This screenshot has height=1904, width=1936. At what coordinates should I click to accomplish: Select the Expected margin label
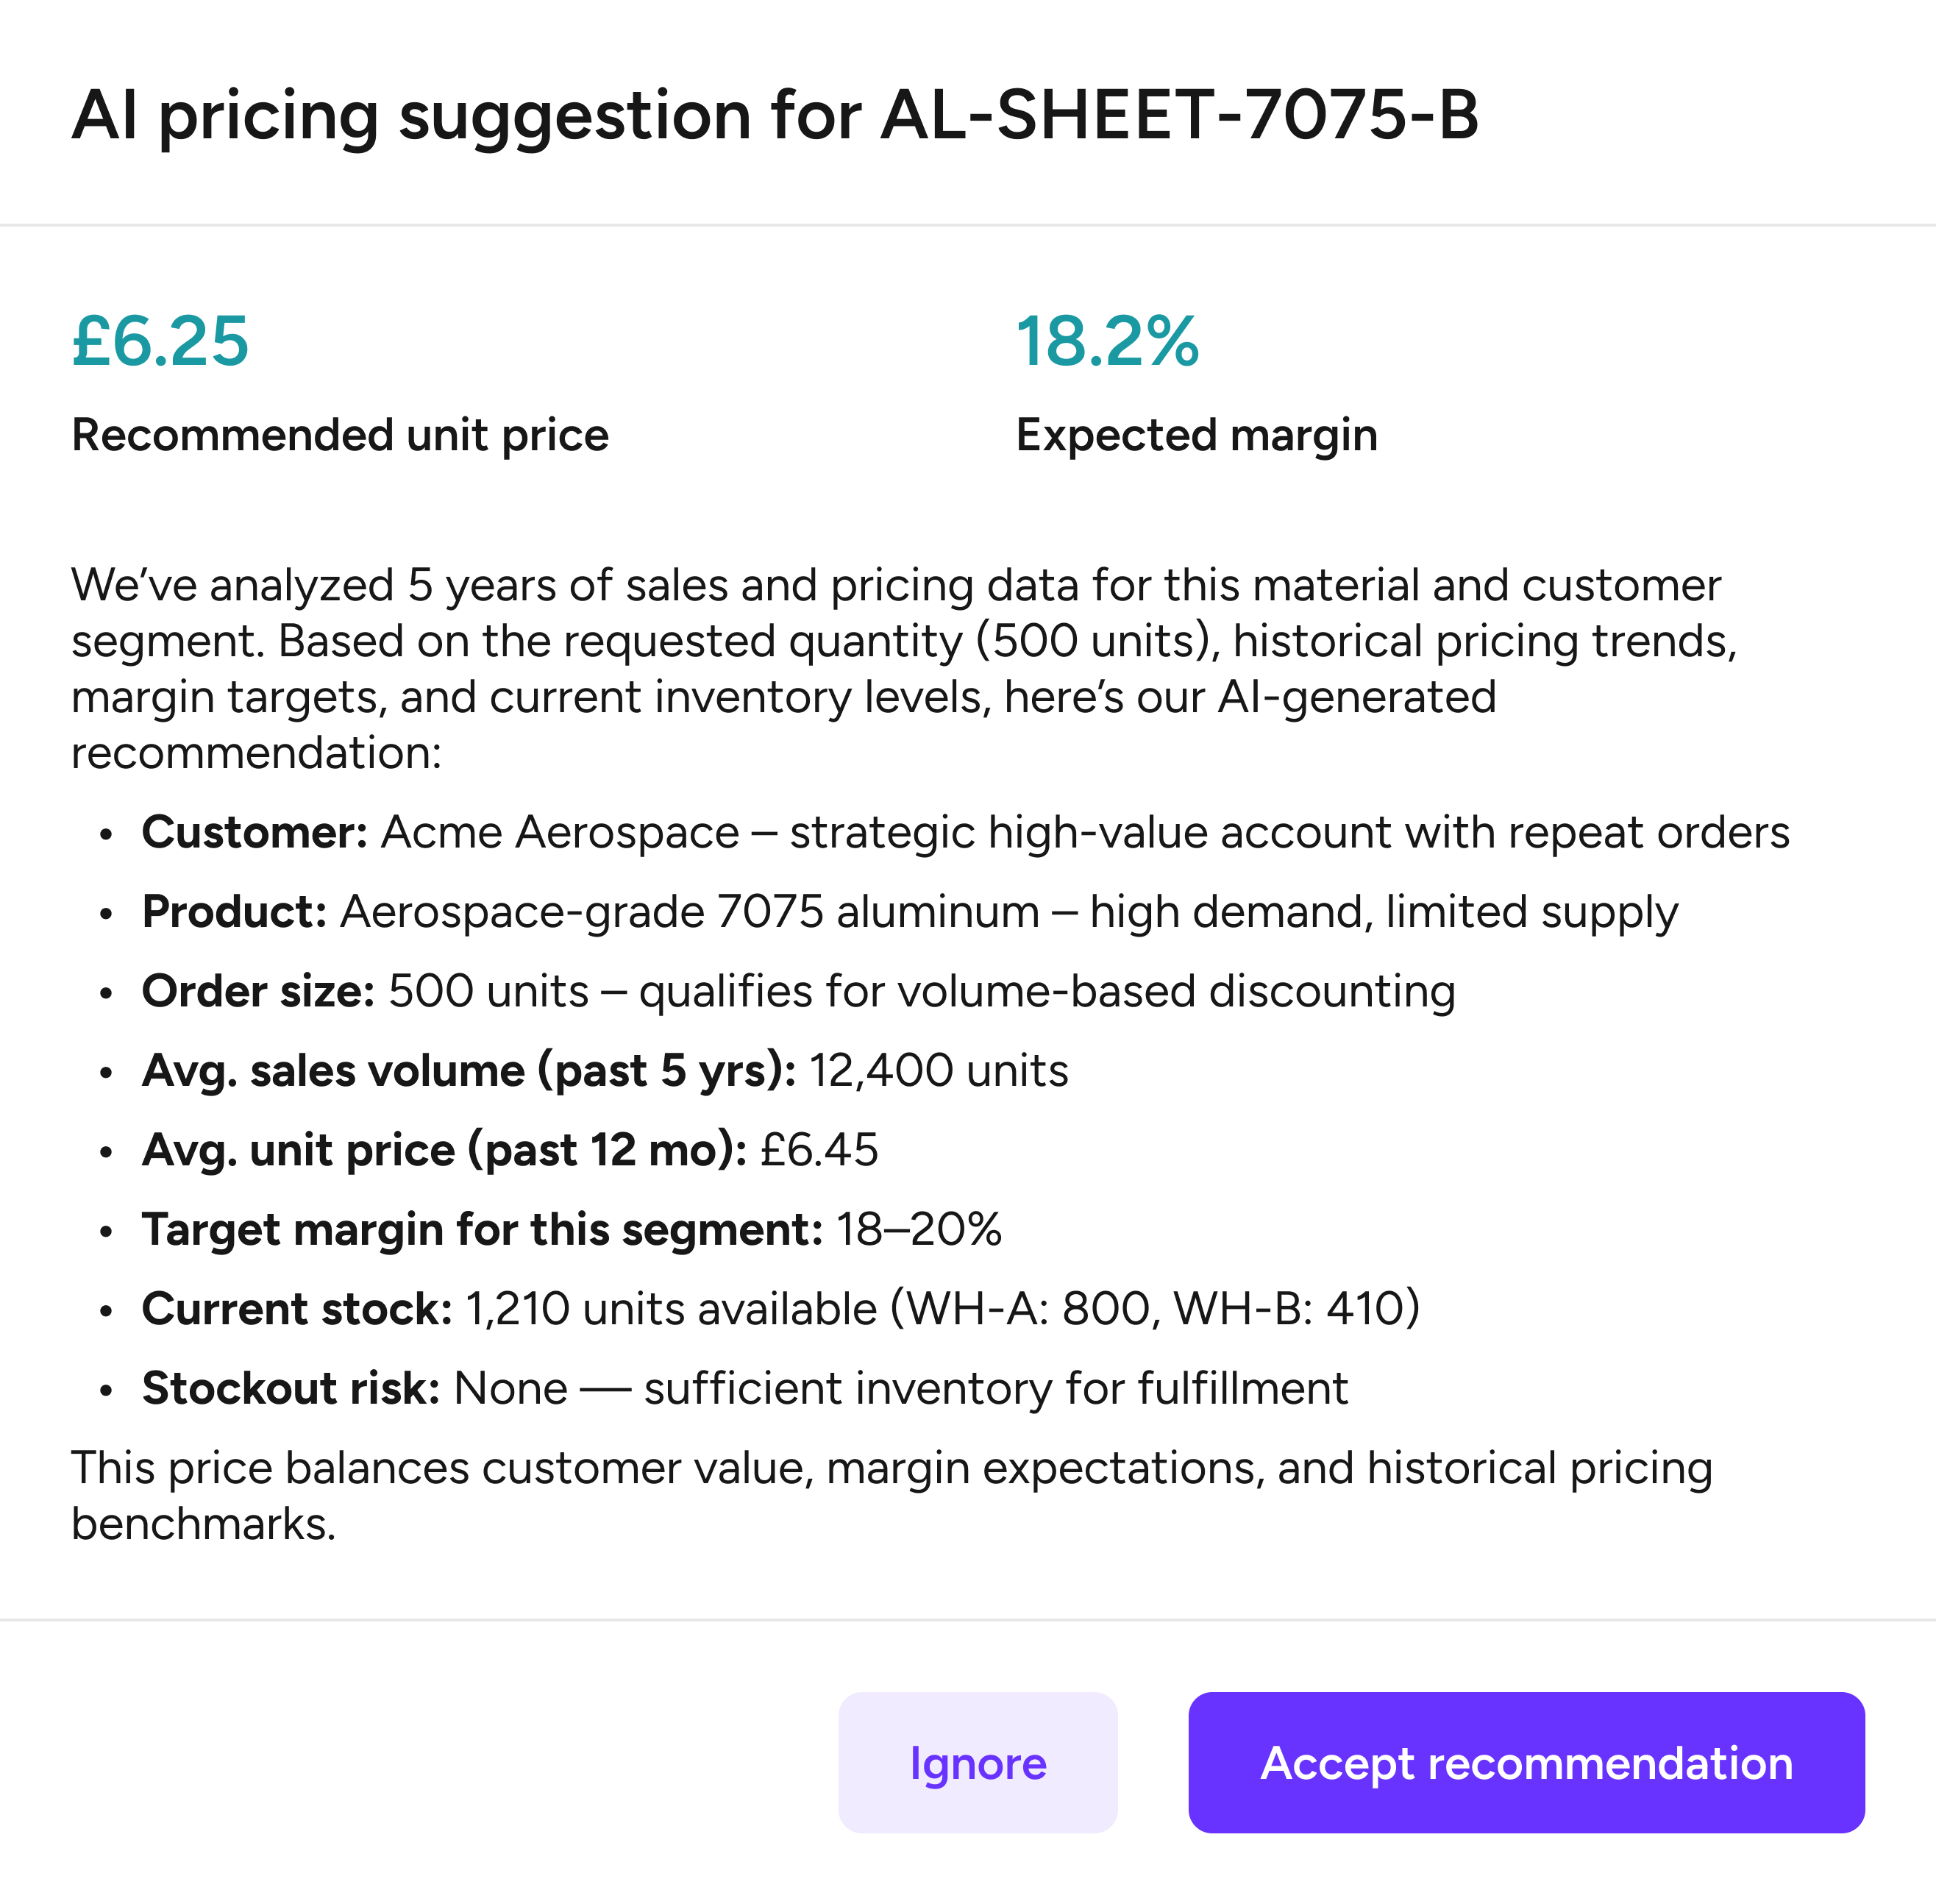(x=1196, y=435)
